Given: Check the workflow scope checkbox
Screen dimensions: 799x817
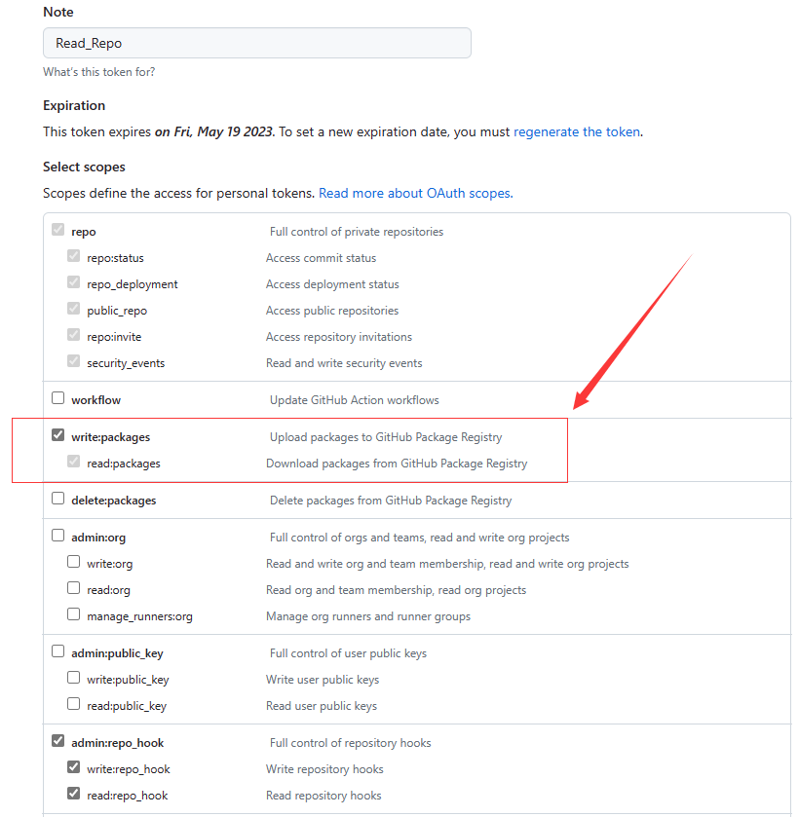Looking at the screenshot, I should [x=57, y=398].
